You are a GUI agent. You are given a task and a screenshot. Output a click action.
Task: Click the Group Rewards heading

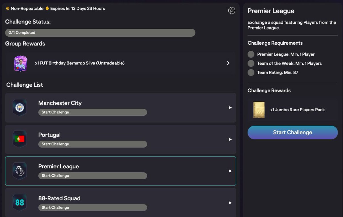tap(25, 44)
